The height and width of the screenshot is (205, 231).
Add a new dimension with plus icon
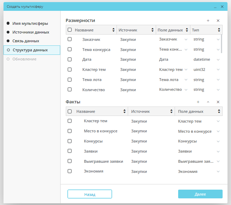(x=208, y=21)
